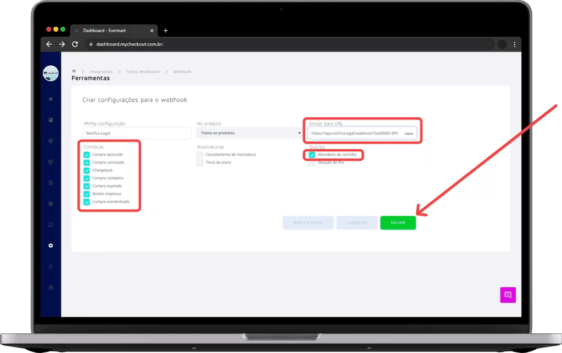Open the chat bubble icon in the sidebar
The height and width of the screenshot is (353, 562).
click(x=50, y=225)
